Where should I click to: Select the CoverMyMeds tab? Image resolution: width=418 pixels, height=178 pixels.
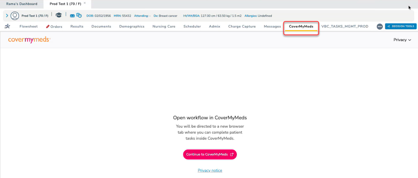pyautogui.click(x=301, y=26)
